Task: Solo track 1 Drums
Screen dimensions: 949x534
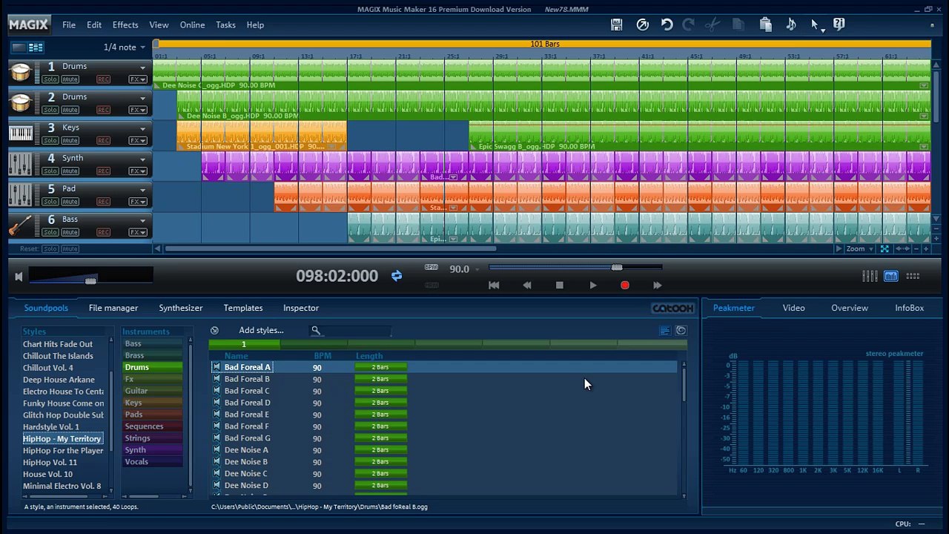Action: click(50, 79)
